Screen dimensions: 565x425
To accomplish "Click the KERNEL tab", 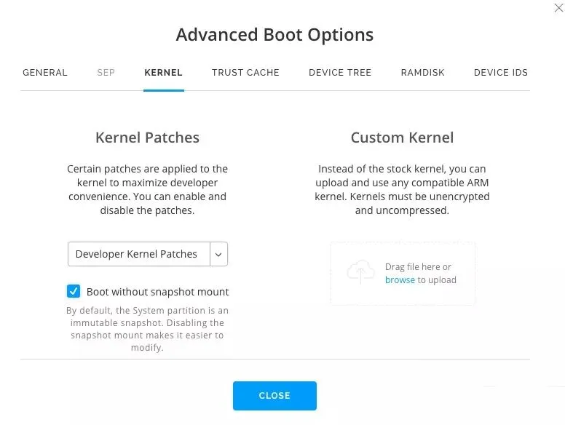I will pyautogui.click(x=163, y=73).
